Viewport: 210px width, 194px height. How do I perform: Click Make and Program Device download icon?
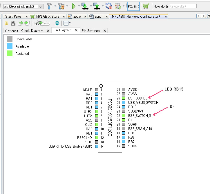[85, 6]
